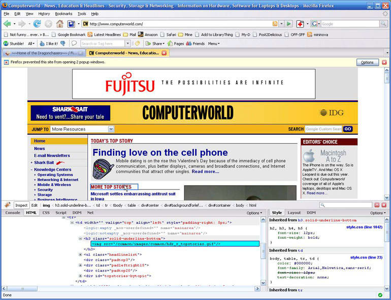The image size is (391, 300).
Task: Select the highlighted img hdr_r_topstories.gif node
Action: [175, 244]
